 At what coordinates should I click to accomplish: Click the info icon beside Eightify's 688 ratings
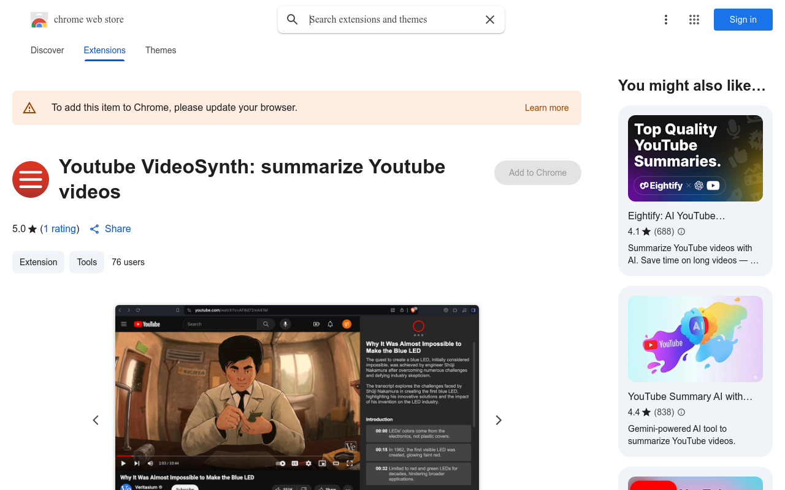pyautogui.click(x=681, y=232)
